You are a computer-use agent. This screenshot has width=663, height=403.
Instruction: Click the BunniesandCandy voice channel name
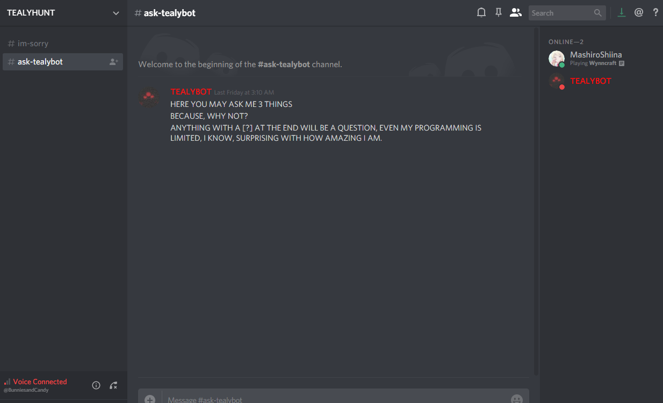pos(26,389)
